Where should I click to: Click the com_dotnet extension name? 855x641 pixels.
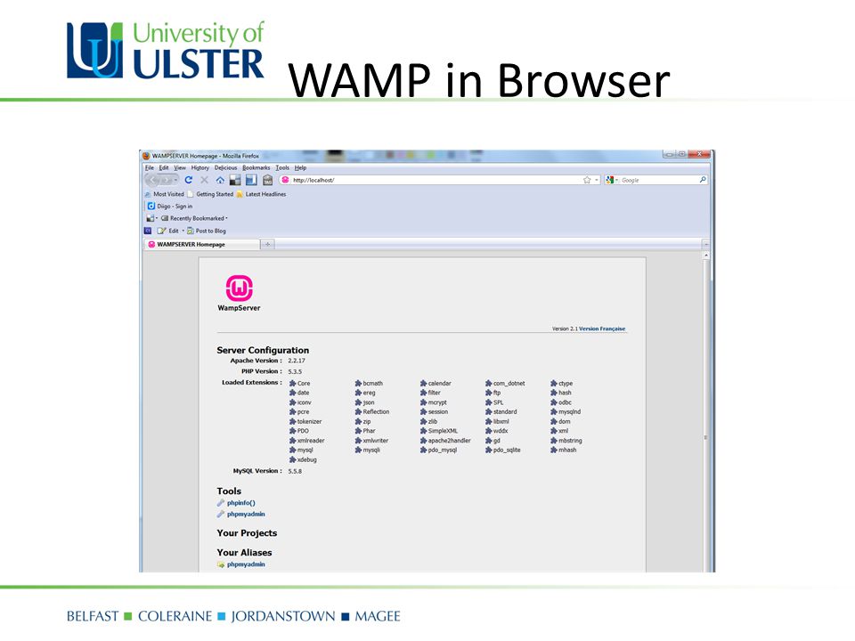point(509,384)
